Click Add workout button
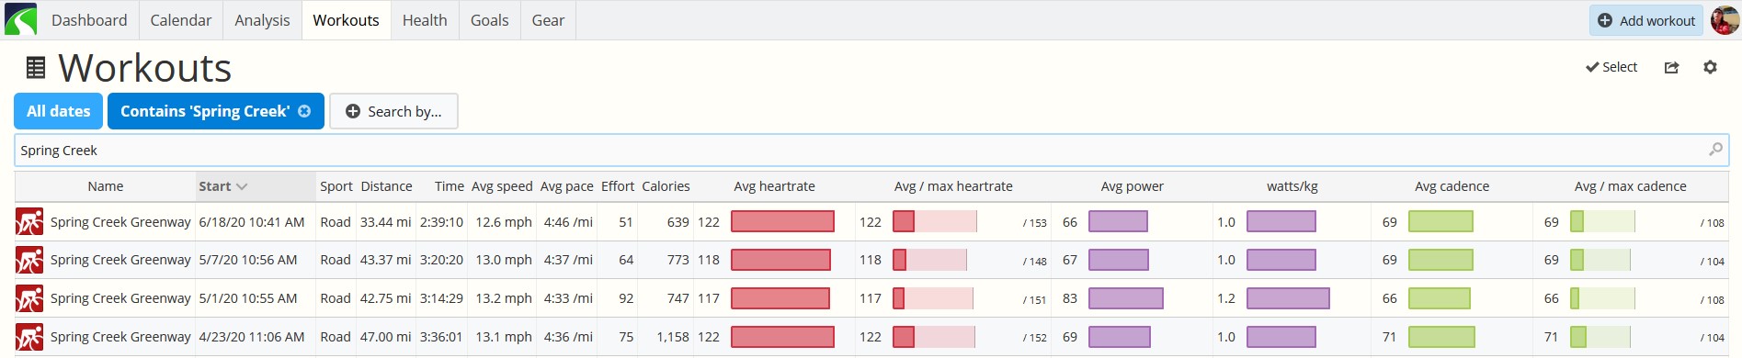 pyautogui.click(x=1646, y=20)
